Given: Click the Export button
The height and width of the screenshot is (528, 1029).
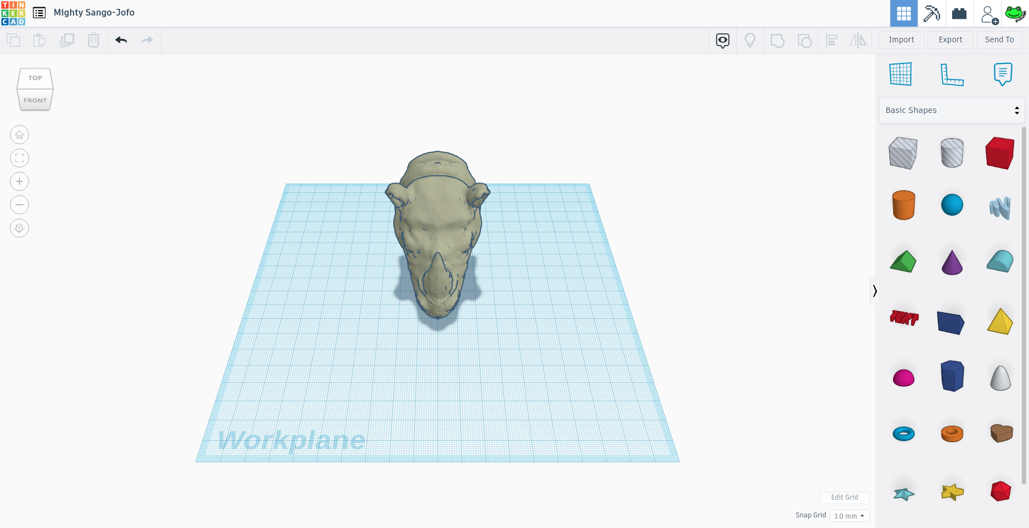Looking at the screenshot, I should pyautogui.click(x=950, y=40).
